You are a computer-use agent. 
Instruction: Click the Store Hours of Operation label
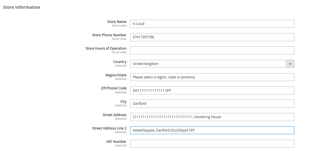pos(106,48)
